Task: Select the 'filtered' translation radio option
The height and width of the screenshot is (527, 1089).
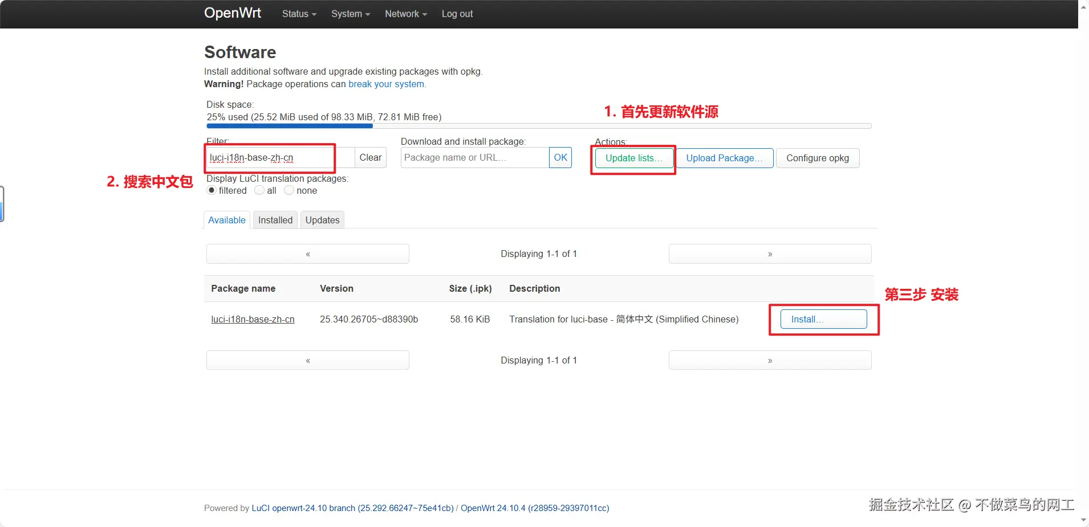Action: tap(212, 190)
